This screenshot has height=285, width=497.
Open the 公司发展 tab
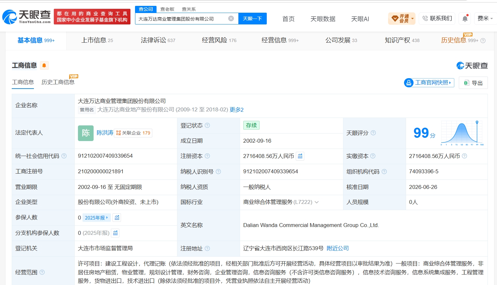point(341,40)
